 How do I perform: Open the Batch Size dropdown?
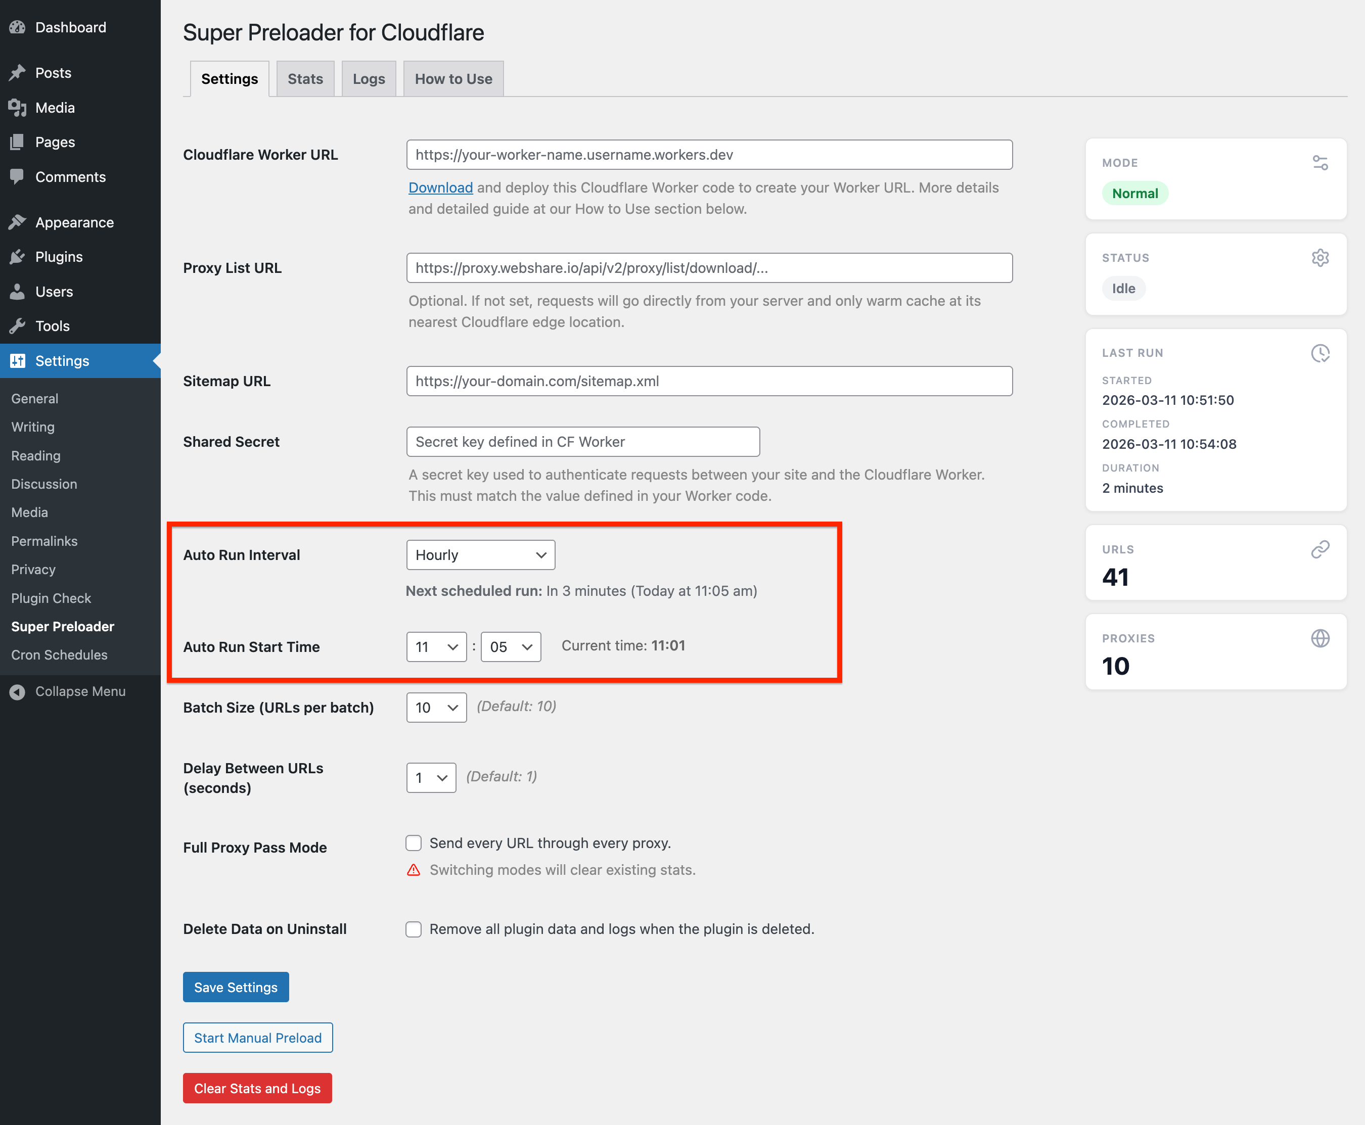436,707
